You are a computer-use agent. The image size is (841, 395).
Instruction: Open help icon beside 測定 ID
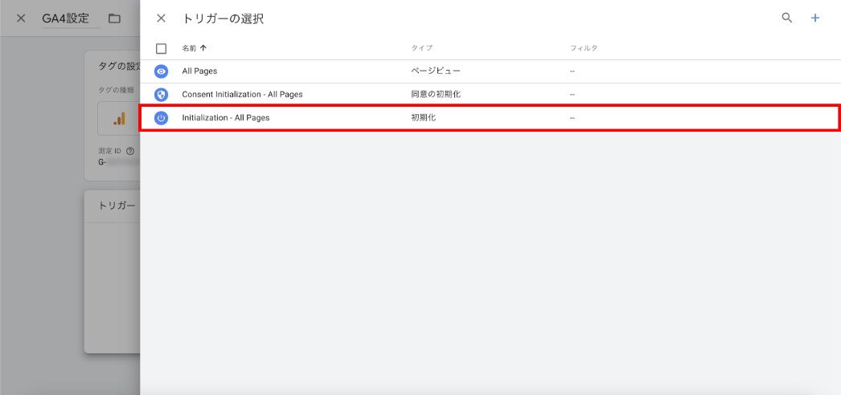click(x=129, y=152)
